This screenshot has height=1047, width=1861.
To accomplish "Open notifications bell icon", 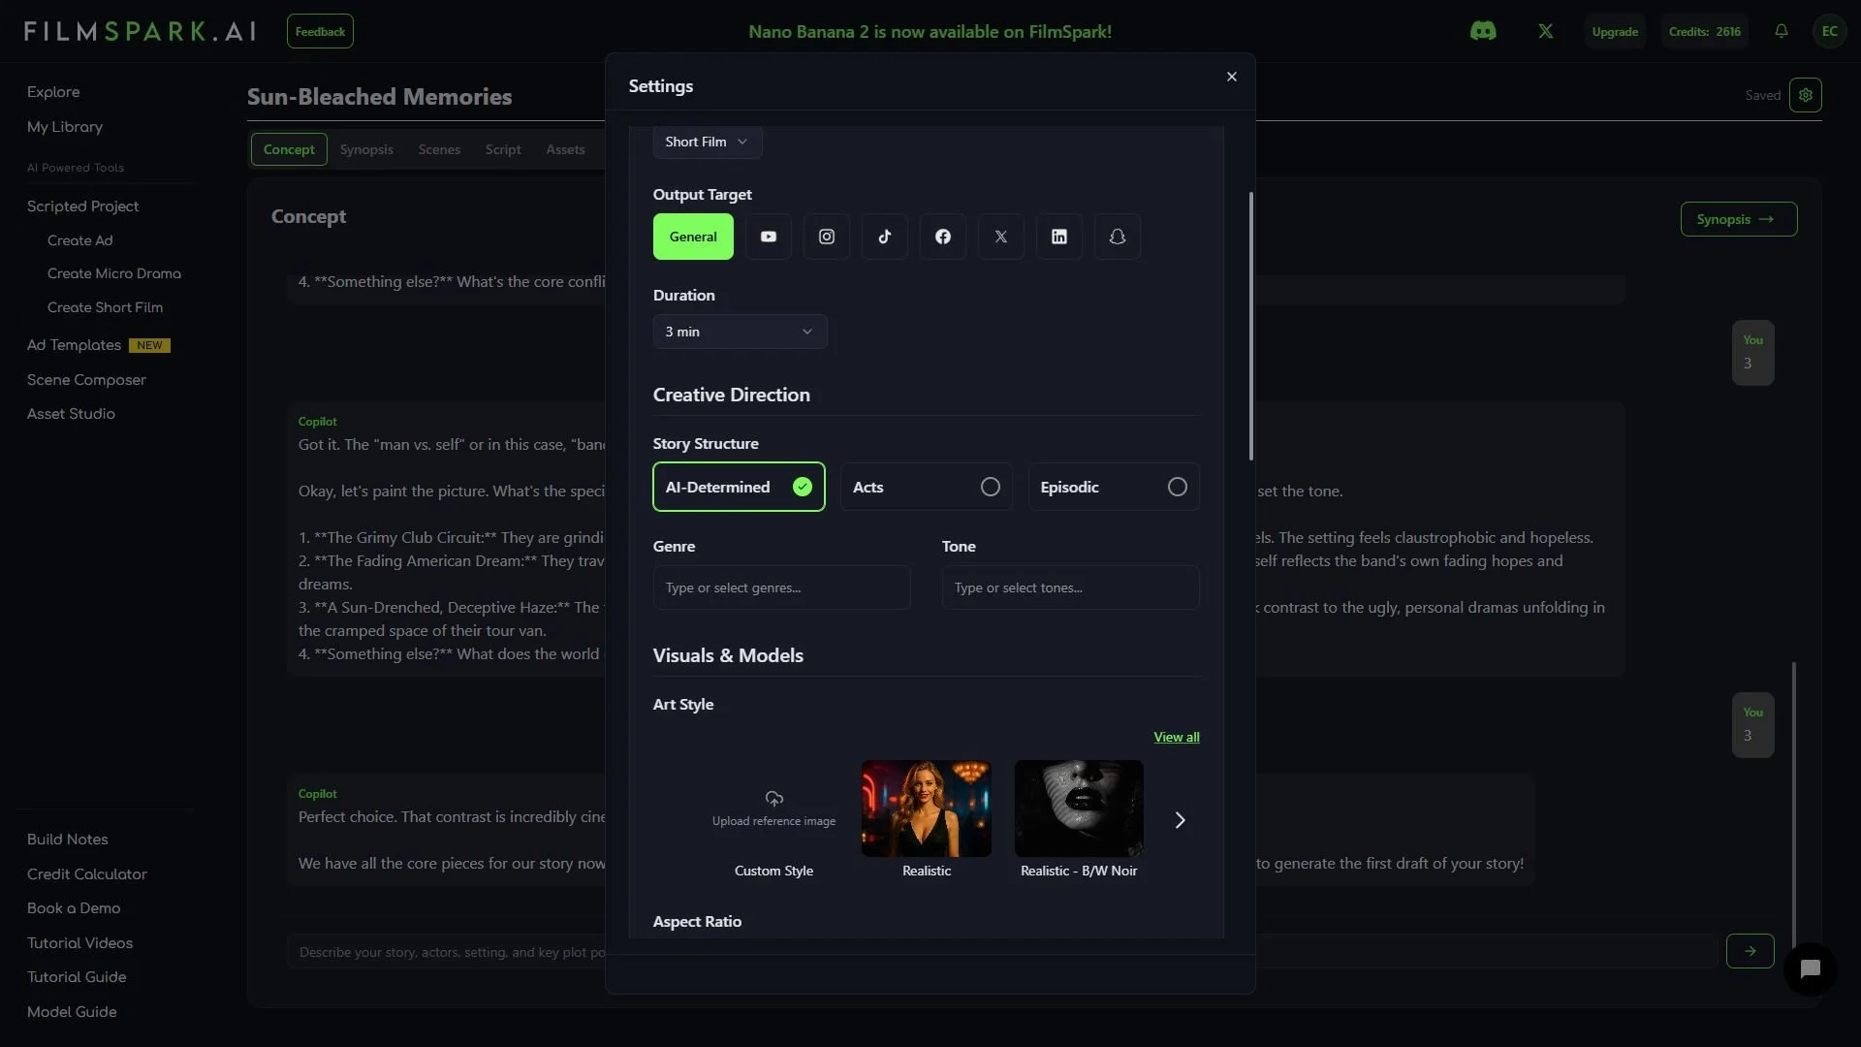I will point(1781,31).
